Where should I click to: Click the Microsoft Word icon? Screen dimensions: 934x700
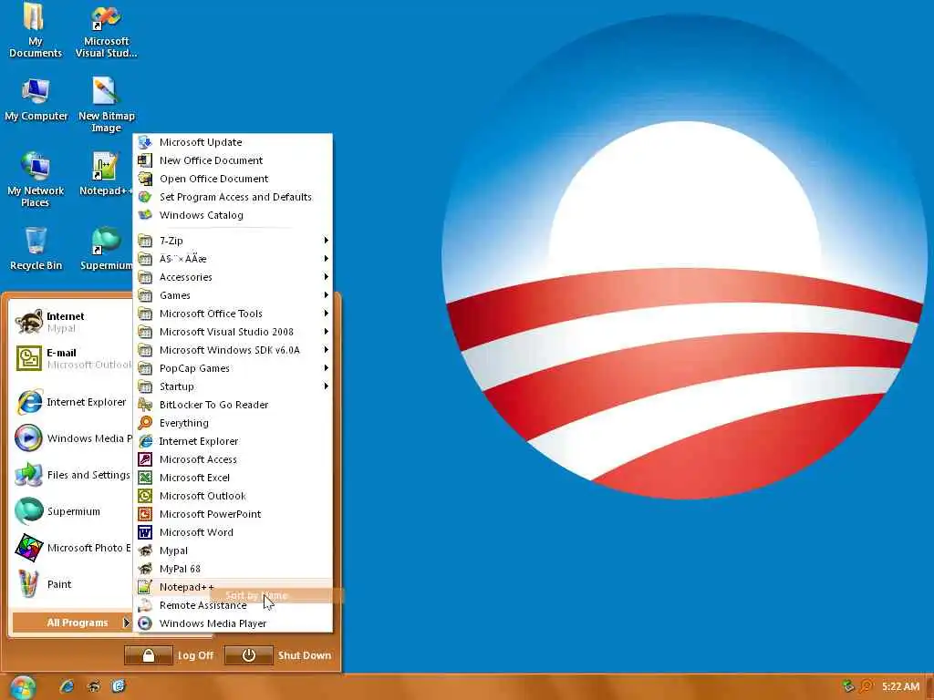coord(145,532)
